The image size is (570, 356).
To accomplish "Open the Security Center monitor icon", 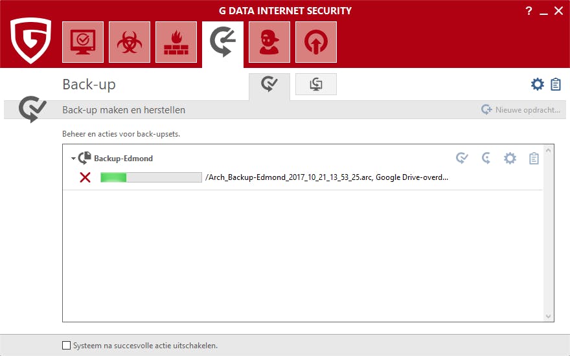I will click(83, 42).
